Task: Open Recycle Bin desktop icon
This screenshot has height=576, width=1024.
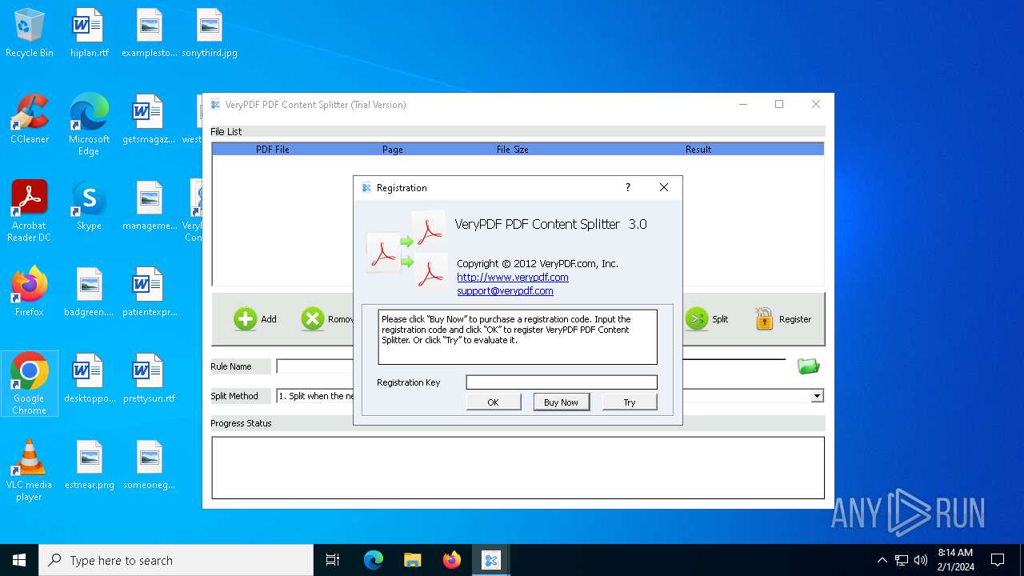Action: click(30, 34)
